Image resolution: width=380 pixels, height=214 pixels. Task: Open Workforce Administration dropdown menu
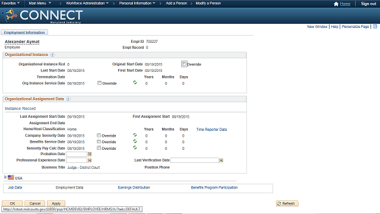[x=87, y=3]
